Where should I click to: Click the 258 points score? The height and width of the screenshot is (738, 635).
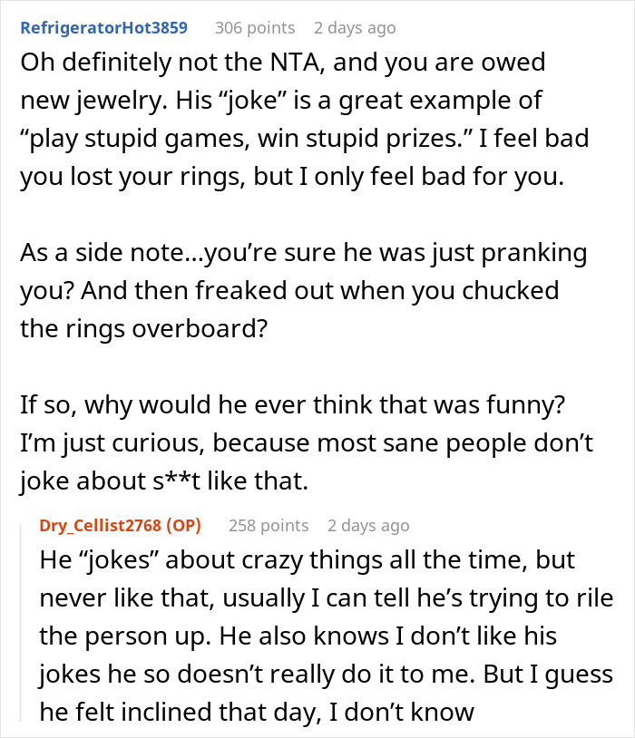[x=268, y=526]
